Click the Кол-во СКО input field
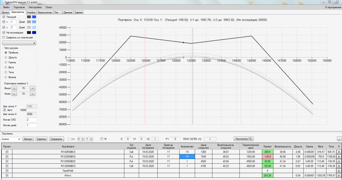 [x=31, y=120]
